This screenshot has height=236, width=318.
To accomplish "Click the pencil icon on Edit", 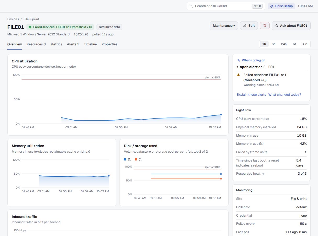I will pos(245,26).
